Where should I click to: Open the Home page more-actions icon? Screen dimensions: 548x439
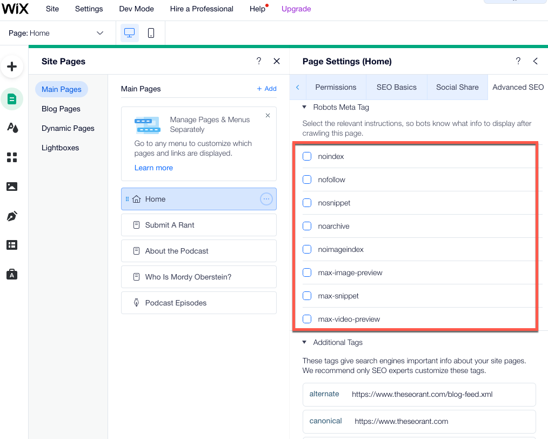click(266, 199)
